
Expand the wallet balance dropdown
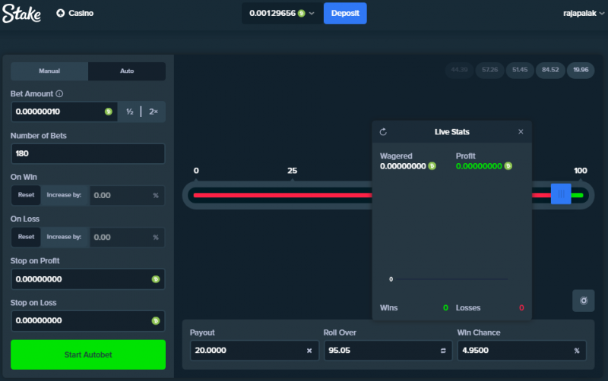click(x=312, y=13)
